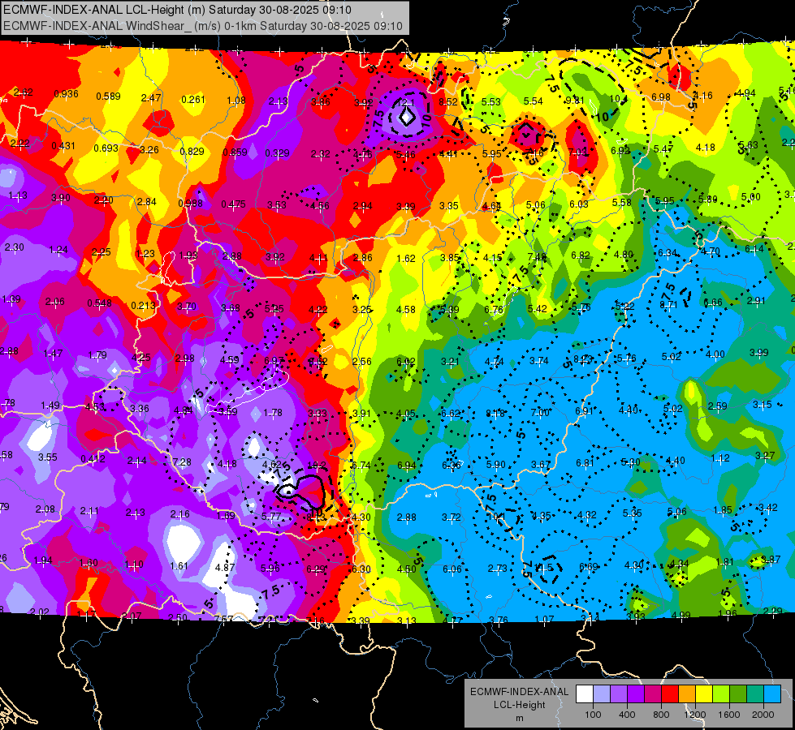
Task: Click the legend's ECMWF-INDEX-ANAL label
Action: (x=519, y=692)
